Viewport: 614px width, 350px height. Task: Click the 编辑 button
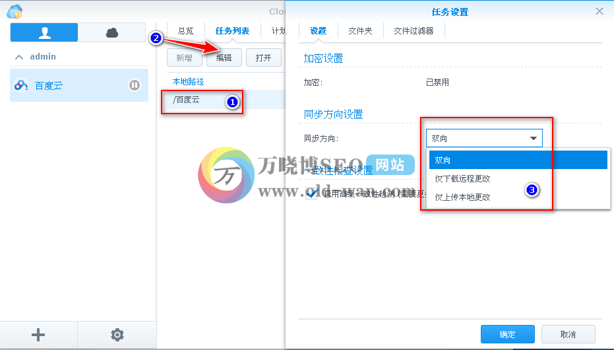click(x=224, y=57)
